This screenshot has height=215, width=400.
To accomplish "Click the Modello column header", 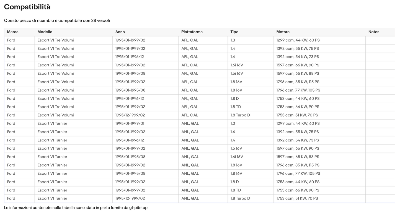I will click(x=45, y=32).
